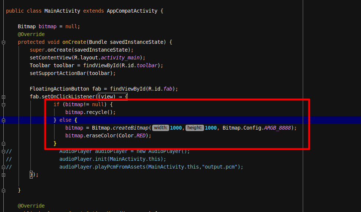Click 'null' in the Bitmap field declaration
The image size is (361, 212).
pos(71,26)
